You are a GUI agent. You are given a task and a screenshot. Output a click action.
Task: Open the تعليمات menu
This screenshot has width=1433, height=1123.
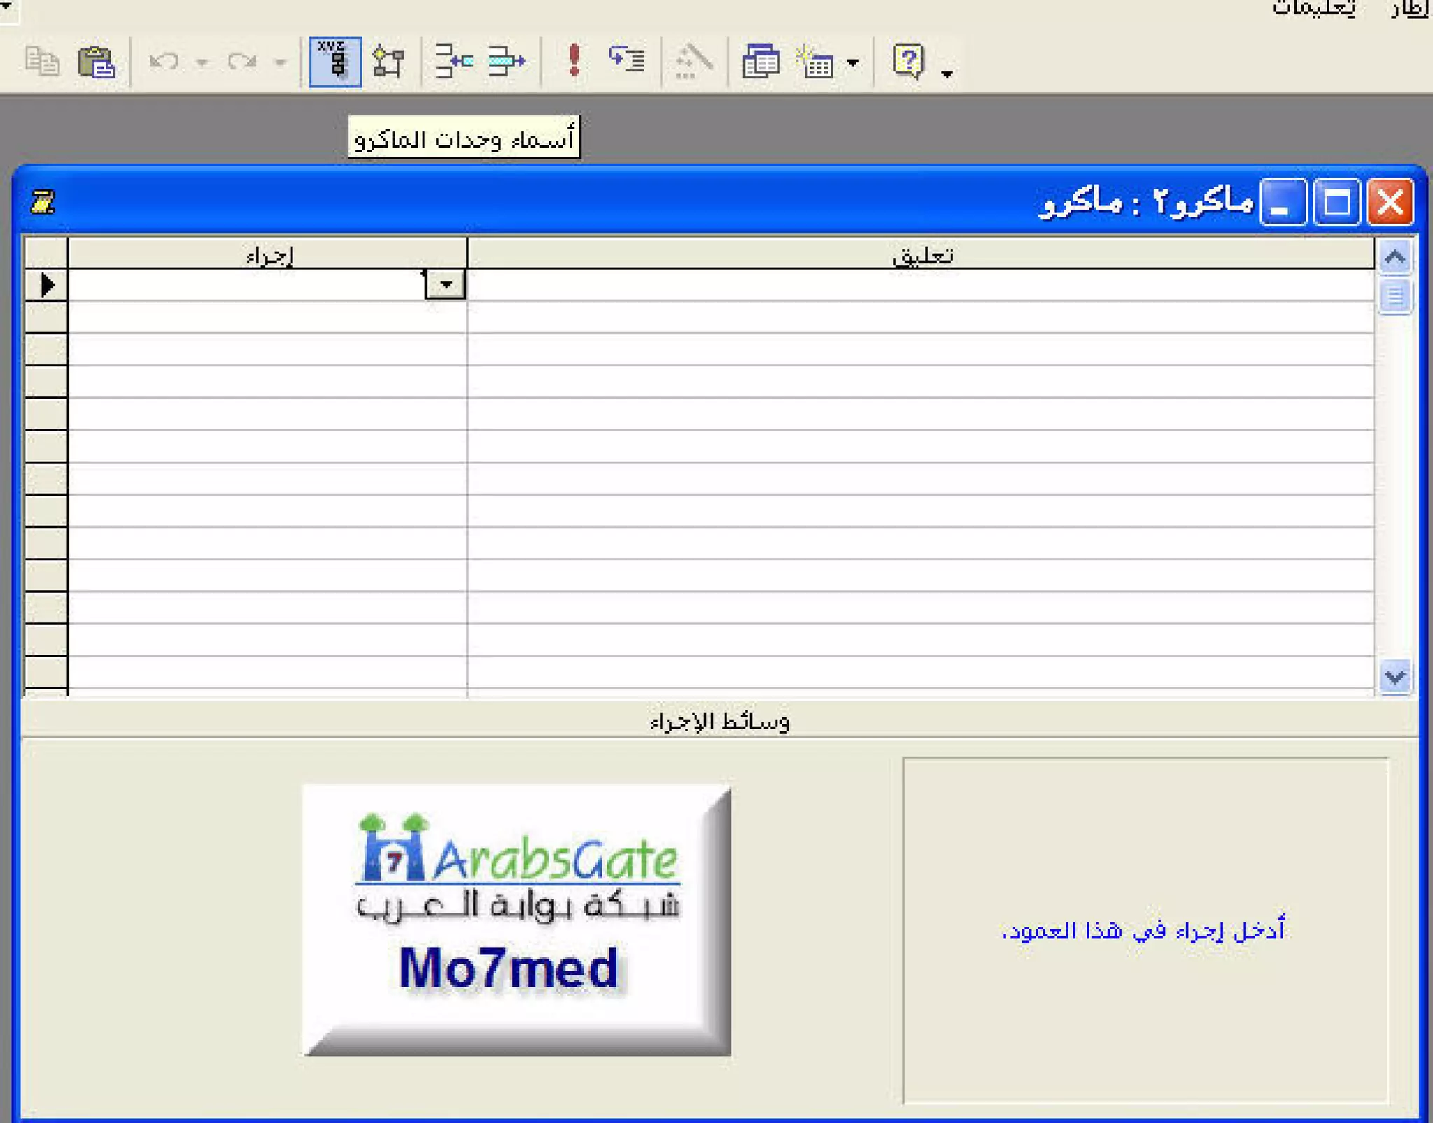click(1313, 8)
